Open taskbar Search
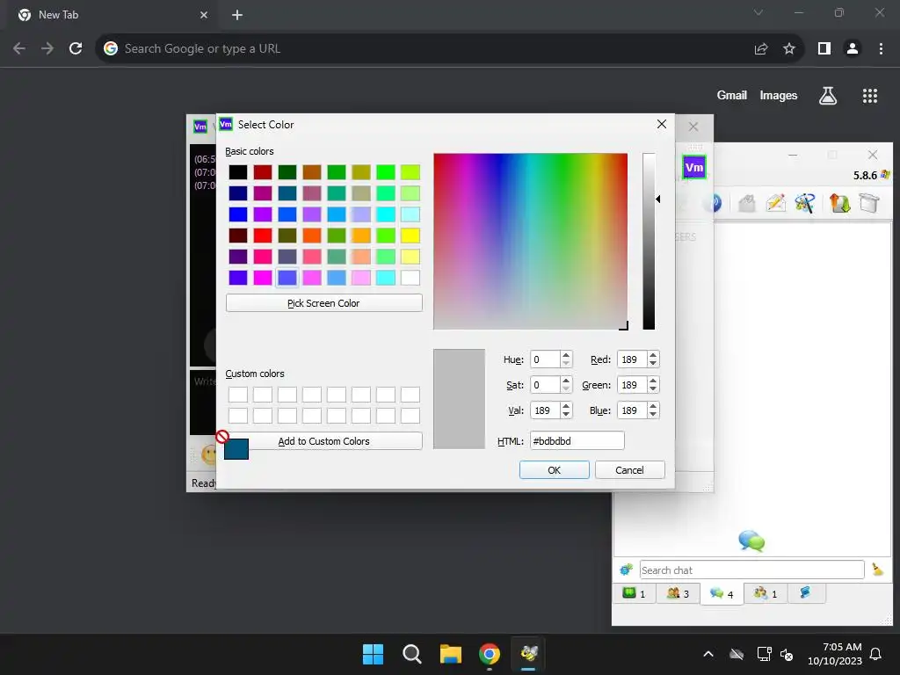This screenshot has height=675, width=900. (x=411, y=654)
